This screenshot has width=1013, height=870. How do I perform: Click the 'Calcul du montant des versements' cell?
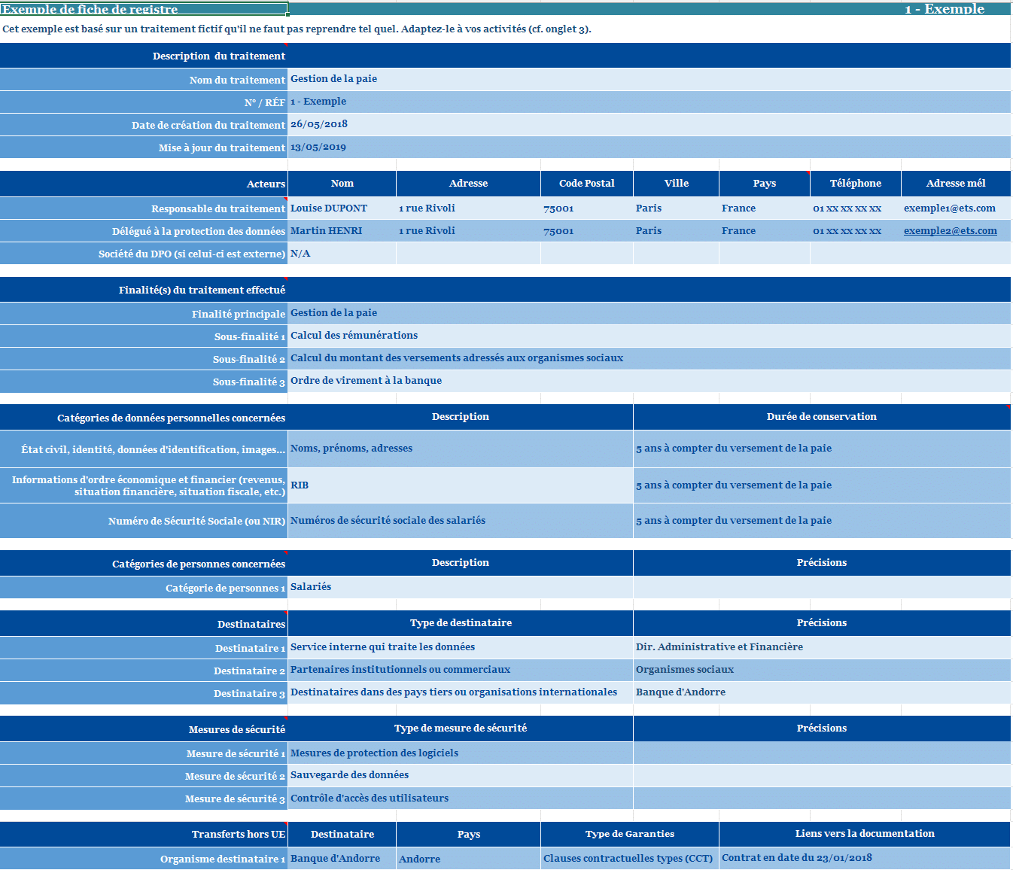pos(649,358)
